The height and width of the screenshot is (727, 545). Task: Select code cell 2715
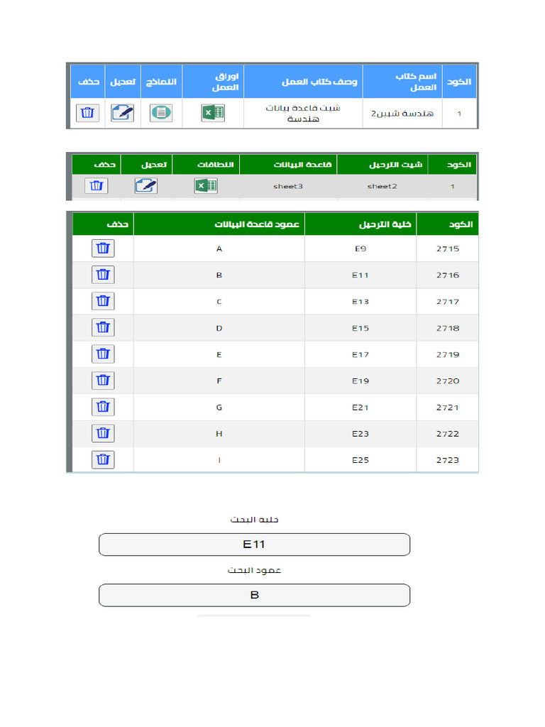(448, 249)
